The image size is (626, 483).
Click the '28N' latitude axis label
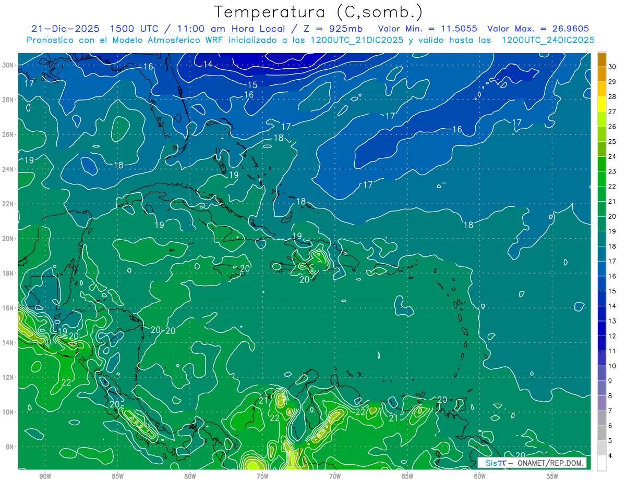coord(9,100)
